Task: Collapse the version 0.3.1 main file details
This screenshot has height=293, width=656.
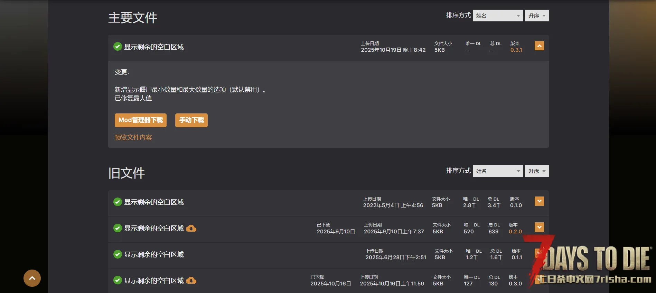Action: [x=539, y=46]
